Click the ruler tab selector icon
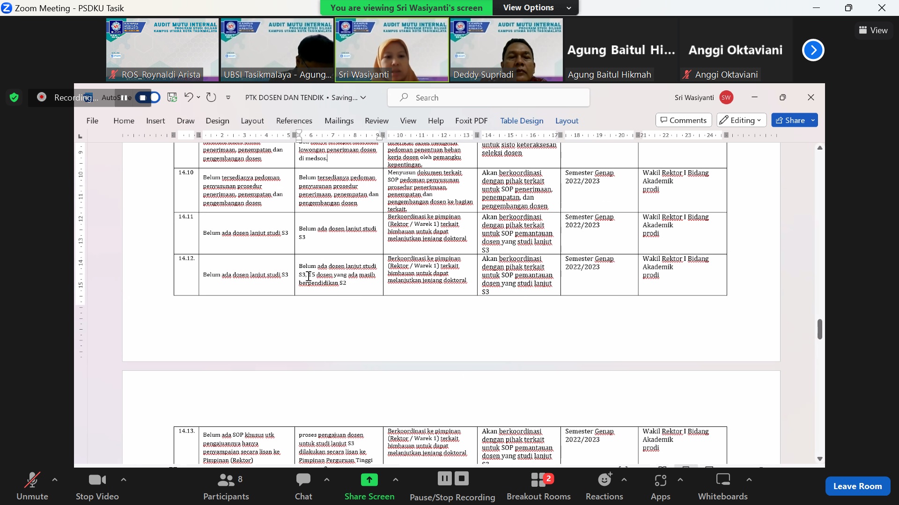 (x=80, y=136)
